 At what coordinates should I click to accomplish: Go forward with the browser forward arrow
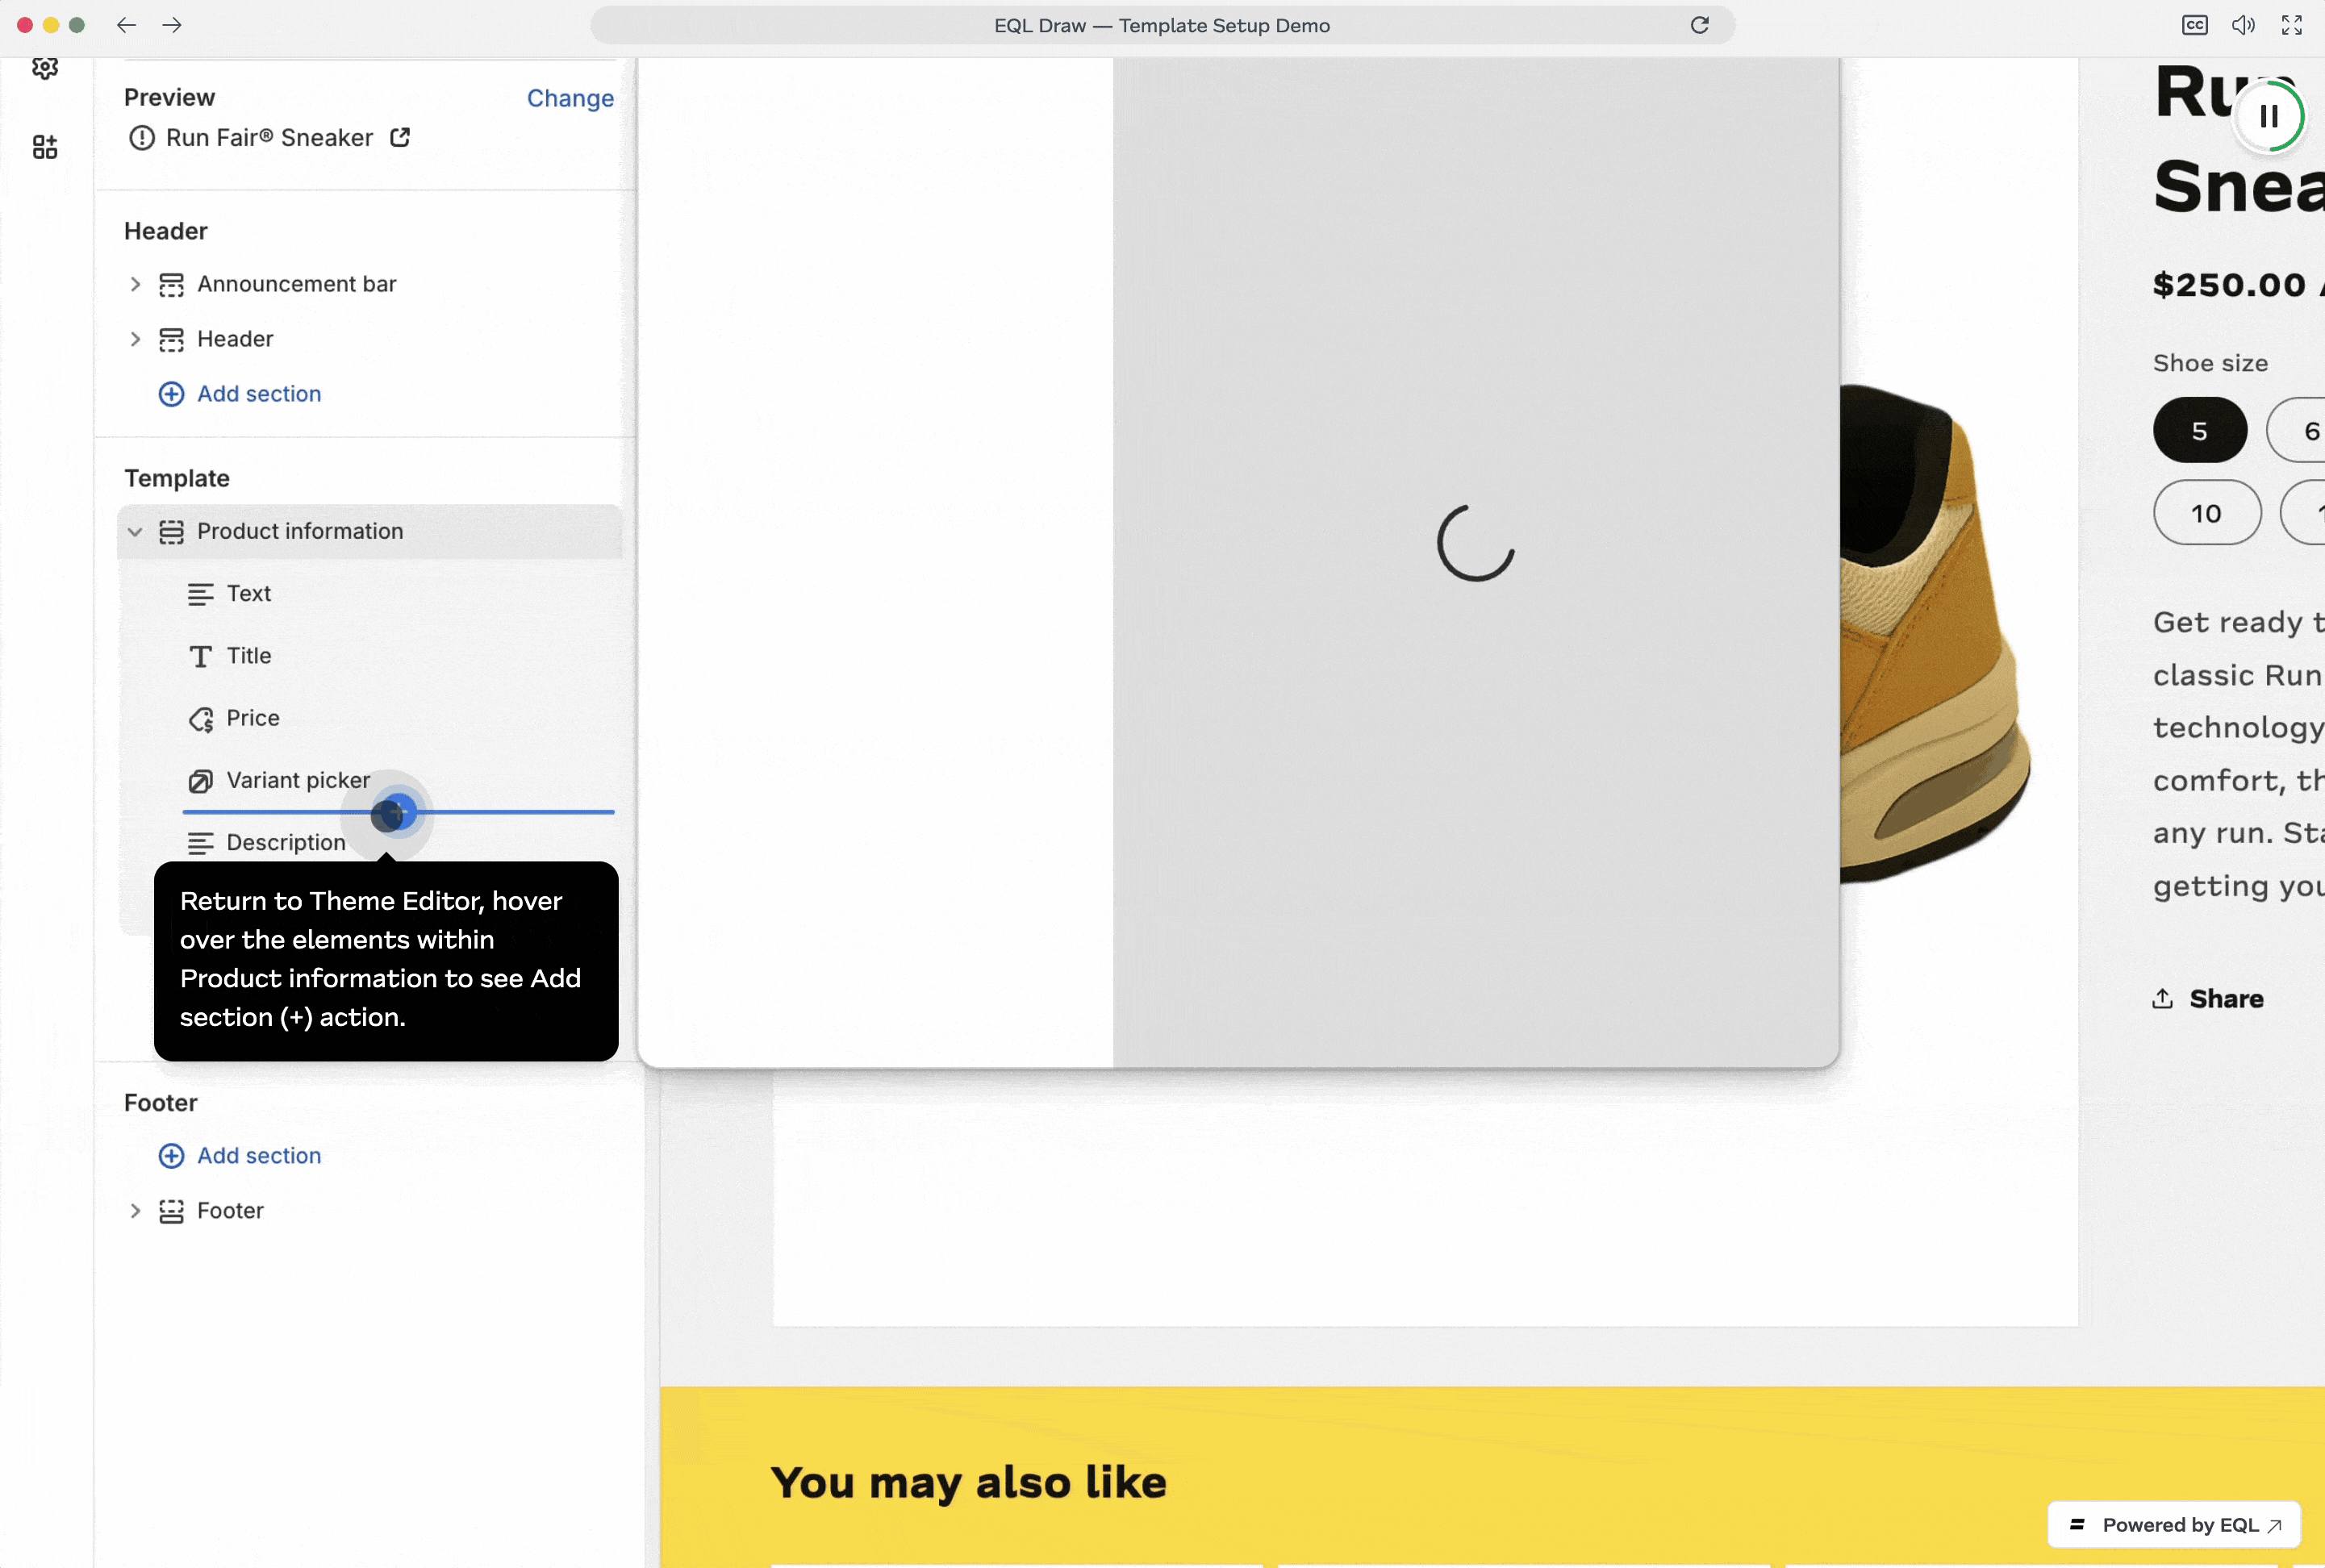point(172,25)
